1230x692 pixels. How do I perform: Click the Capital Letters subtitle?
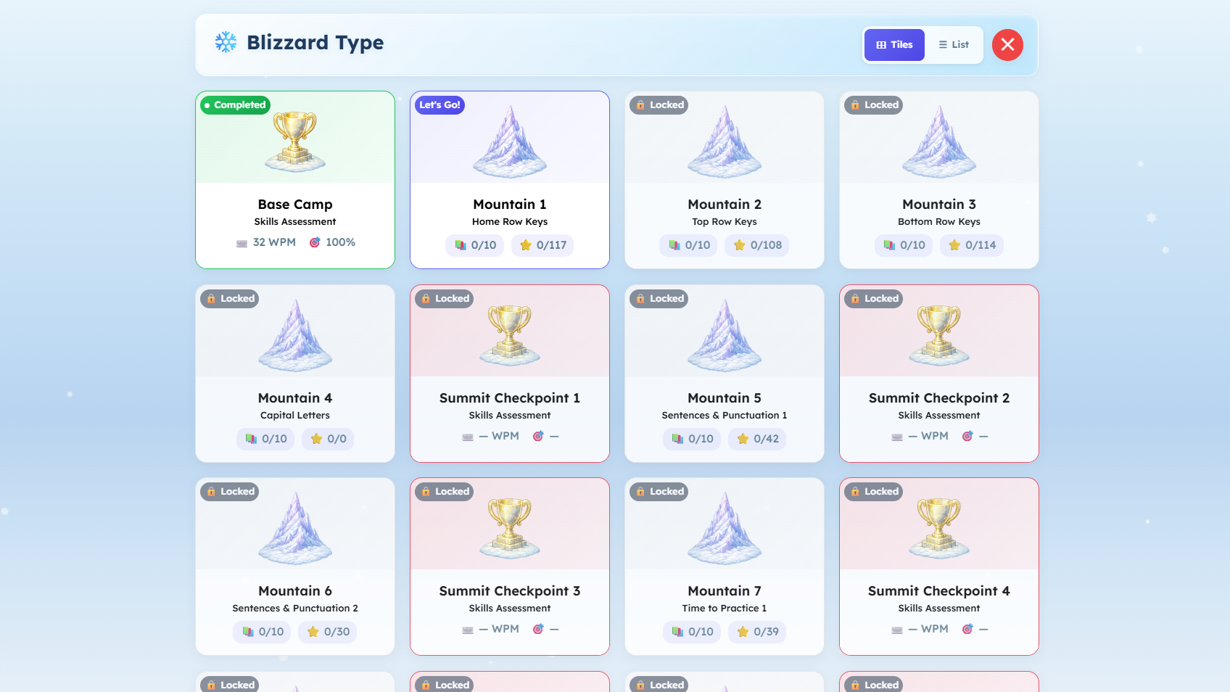[295, 416]
